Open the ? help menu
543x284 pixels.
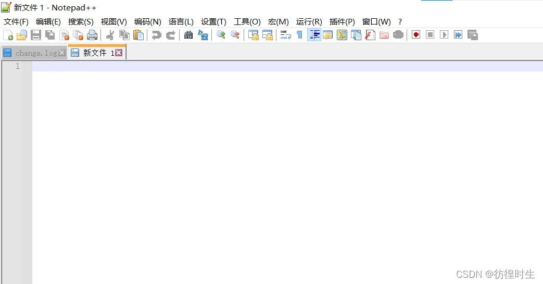pyautogui.click(x=400, y=22)
